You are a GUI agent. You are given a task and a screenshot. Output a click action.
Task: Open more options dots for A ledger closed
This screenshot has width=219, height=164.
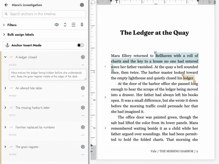tap(83, 65)
